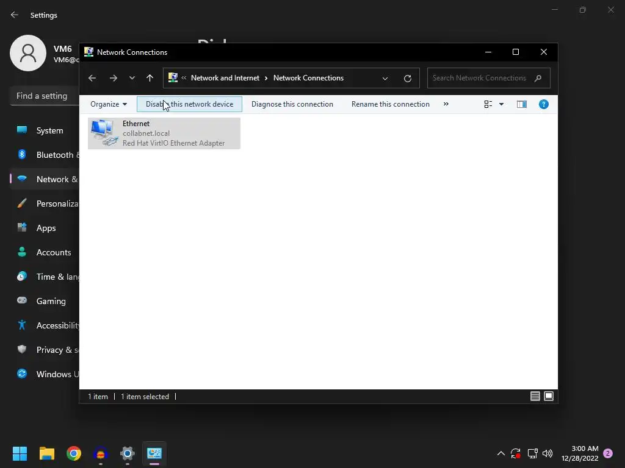Open Accessibility in Settings sidebar

(44, 325)
